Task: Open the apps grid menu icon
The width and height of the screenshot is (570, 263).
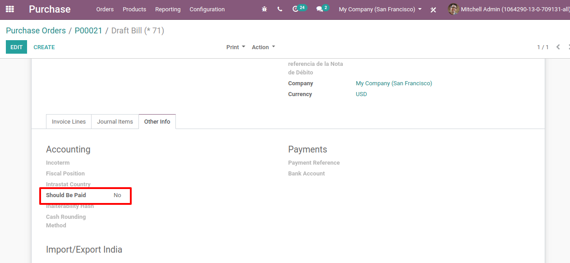Action: (9, 9)
